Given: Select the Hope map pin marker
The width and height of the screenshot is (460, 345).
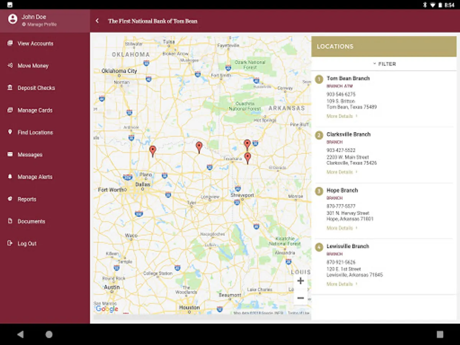Looking at the screenshot, I should 247,145.
